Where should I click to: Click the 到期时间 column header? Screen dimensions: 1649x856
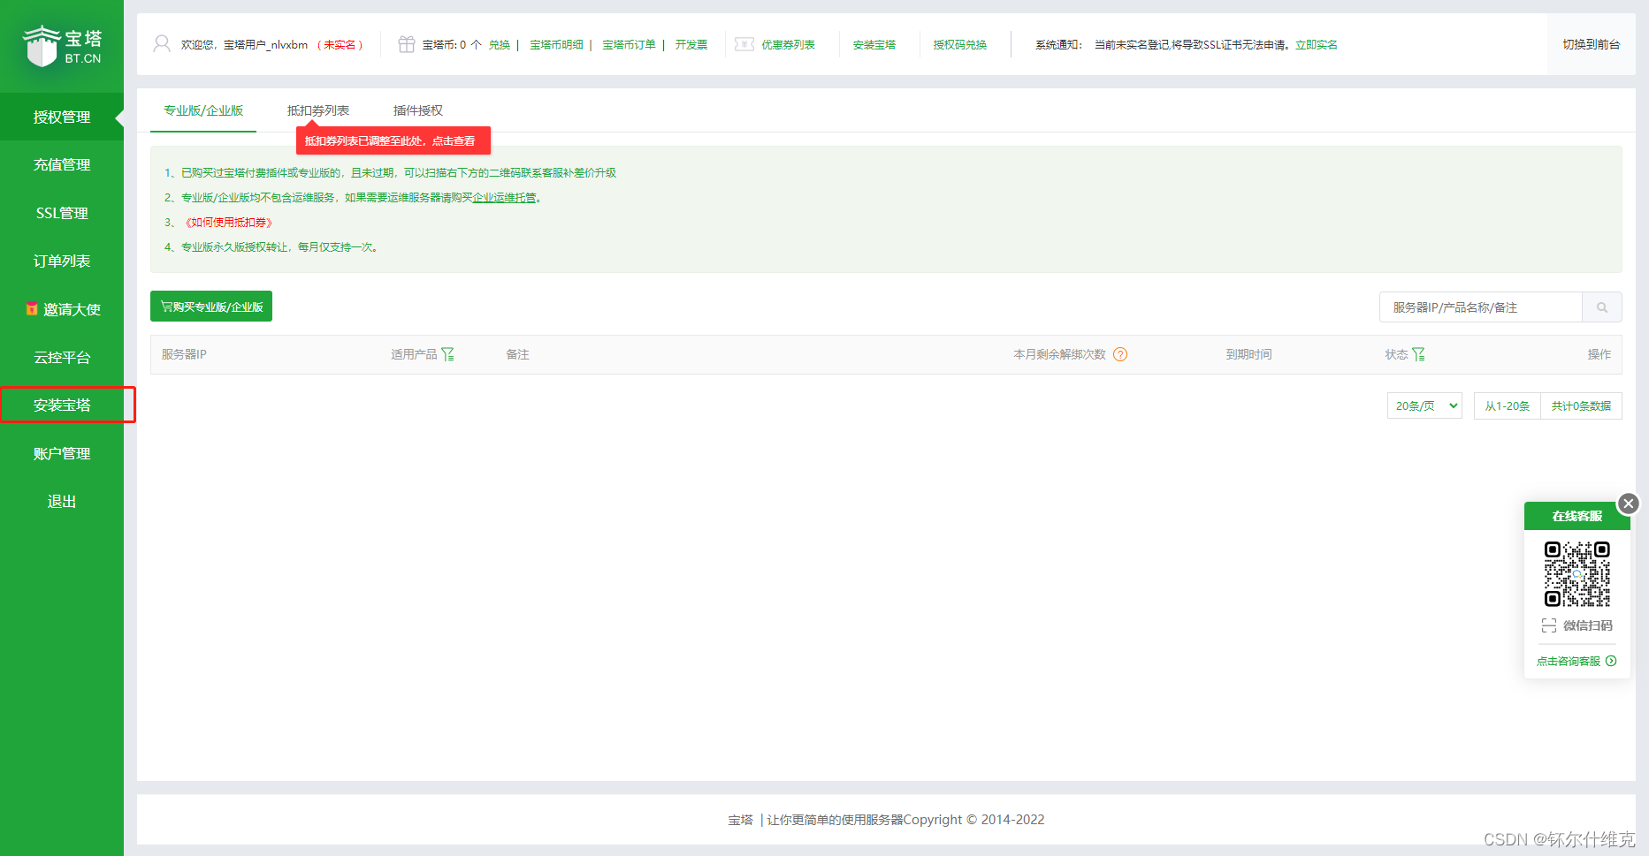(1248, 354)
